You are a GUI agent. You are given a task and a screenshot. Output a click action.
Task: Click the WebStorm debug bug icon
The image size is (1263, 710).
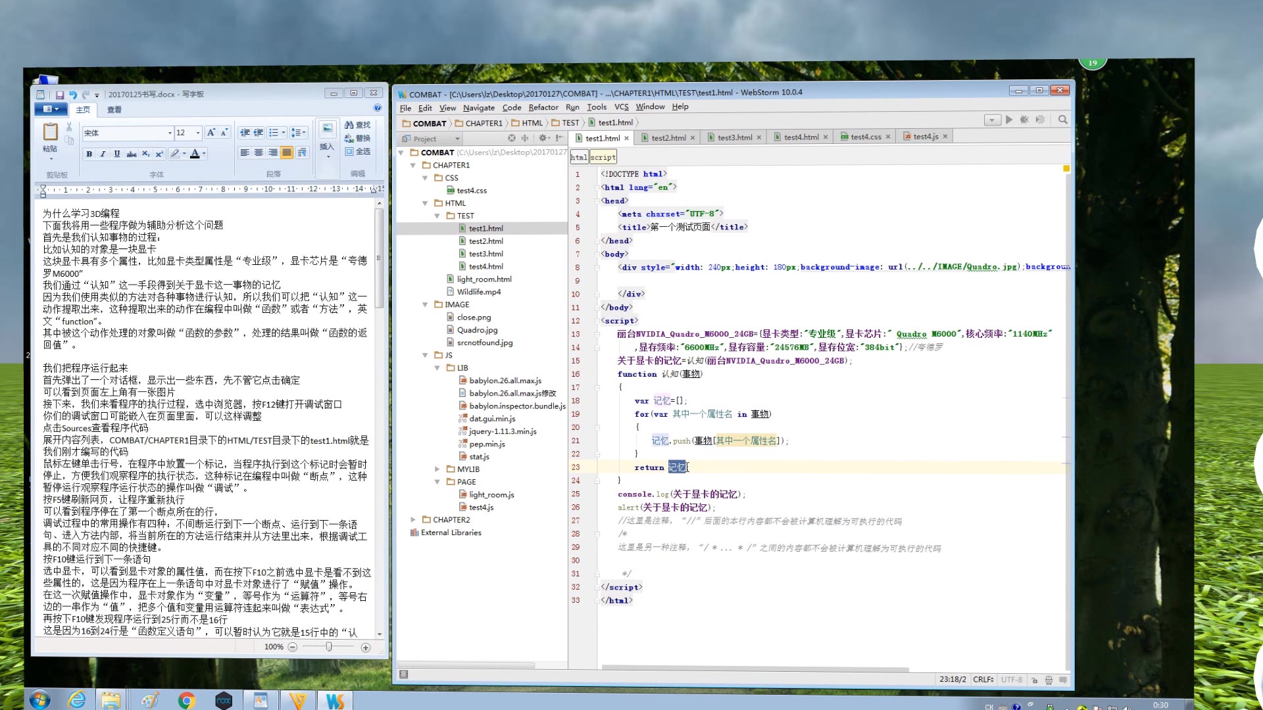1024,120
